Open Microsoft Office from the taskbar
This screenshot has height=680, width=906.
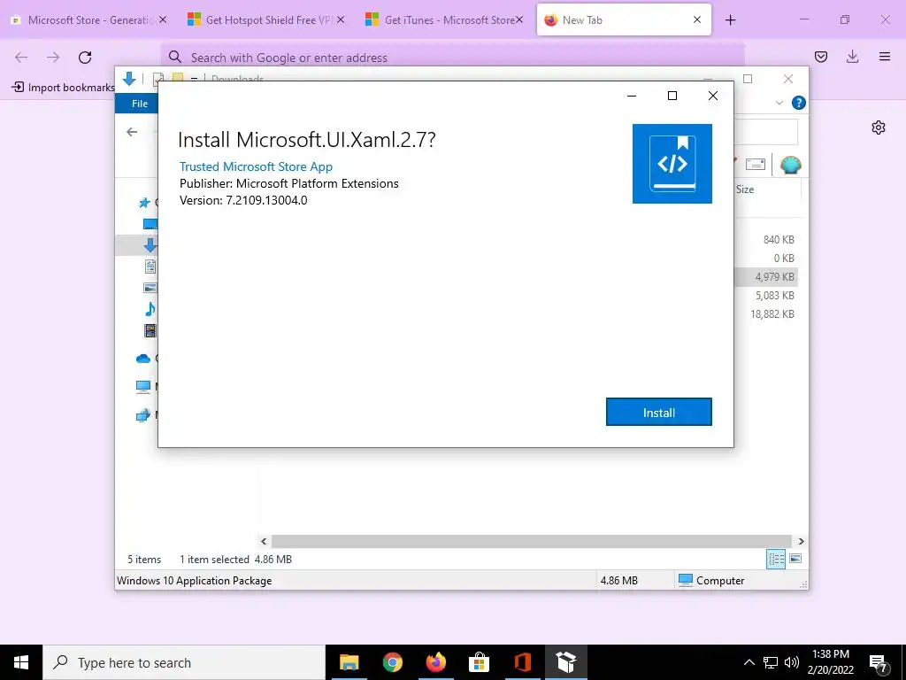[522, 662]
